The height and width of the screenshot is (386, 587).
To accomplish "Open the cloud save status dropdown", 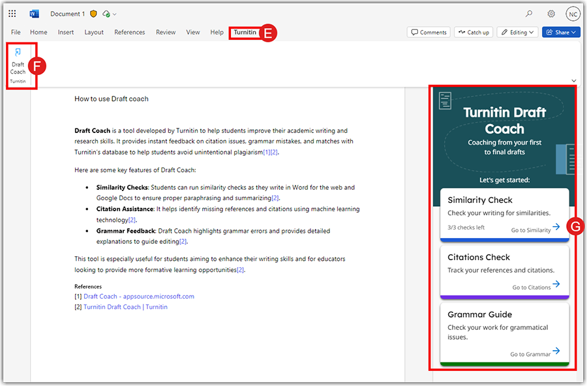I will (x=110, y=14).
